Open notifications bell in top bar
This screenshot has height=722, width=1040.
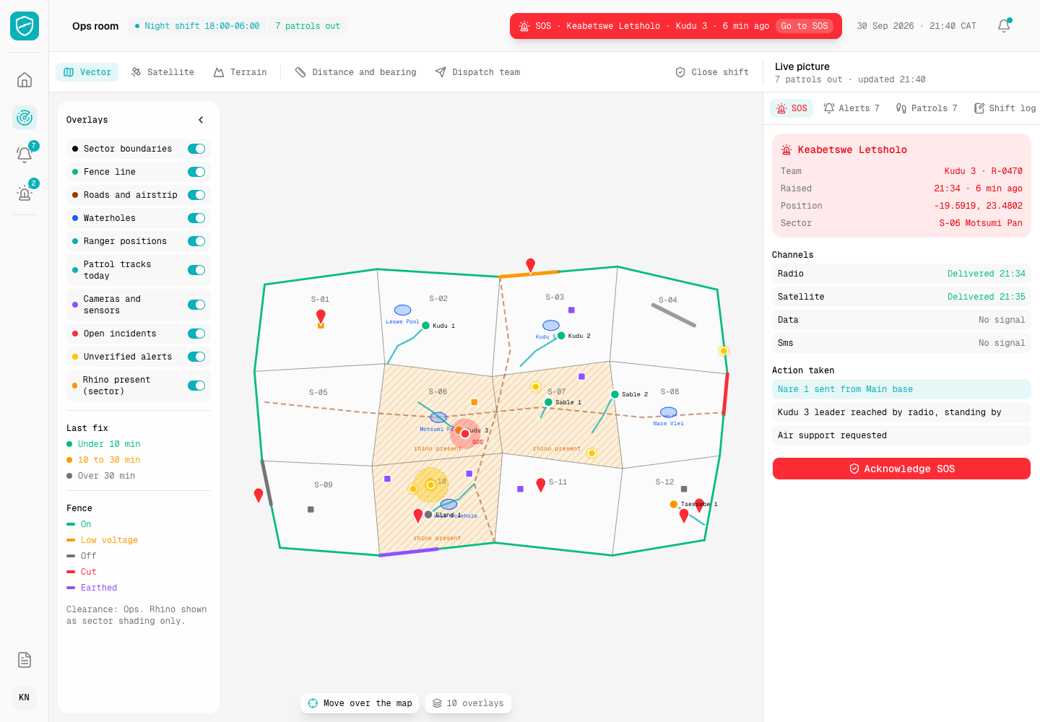point(1004,26)
